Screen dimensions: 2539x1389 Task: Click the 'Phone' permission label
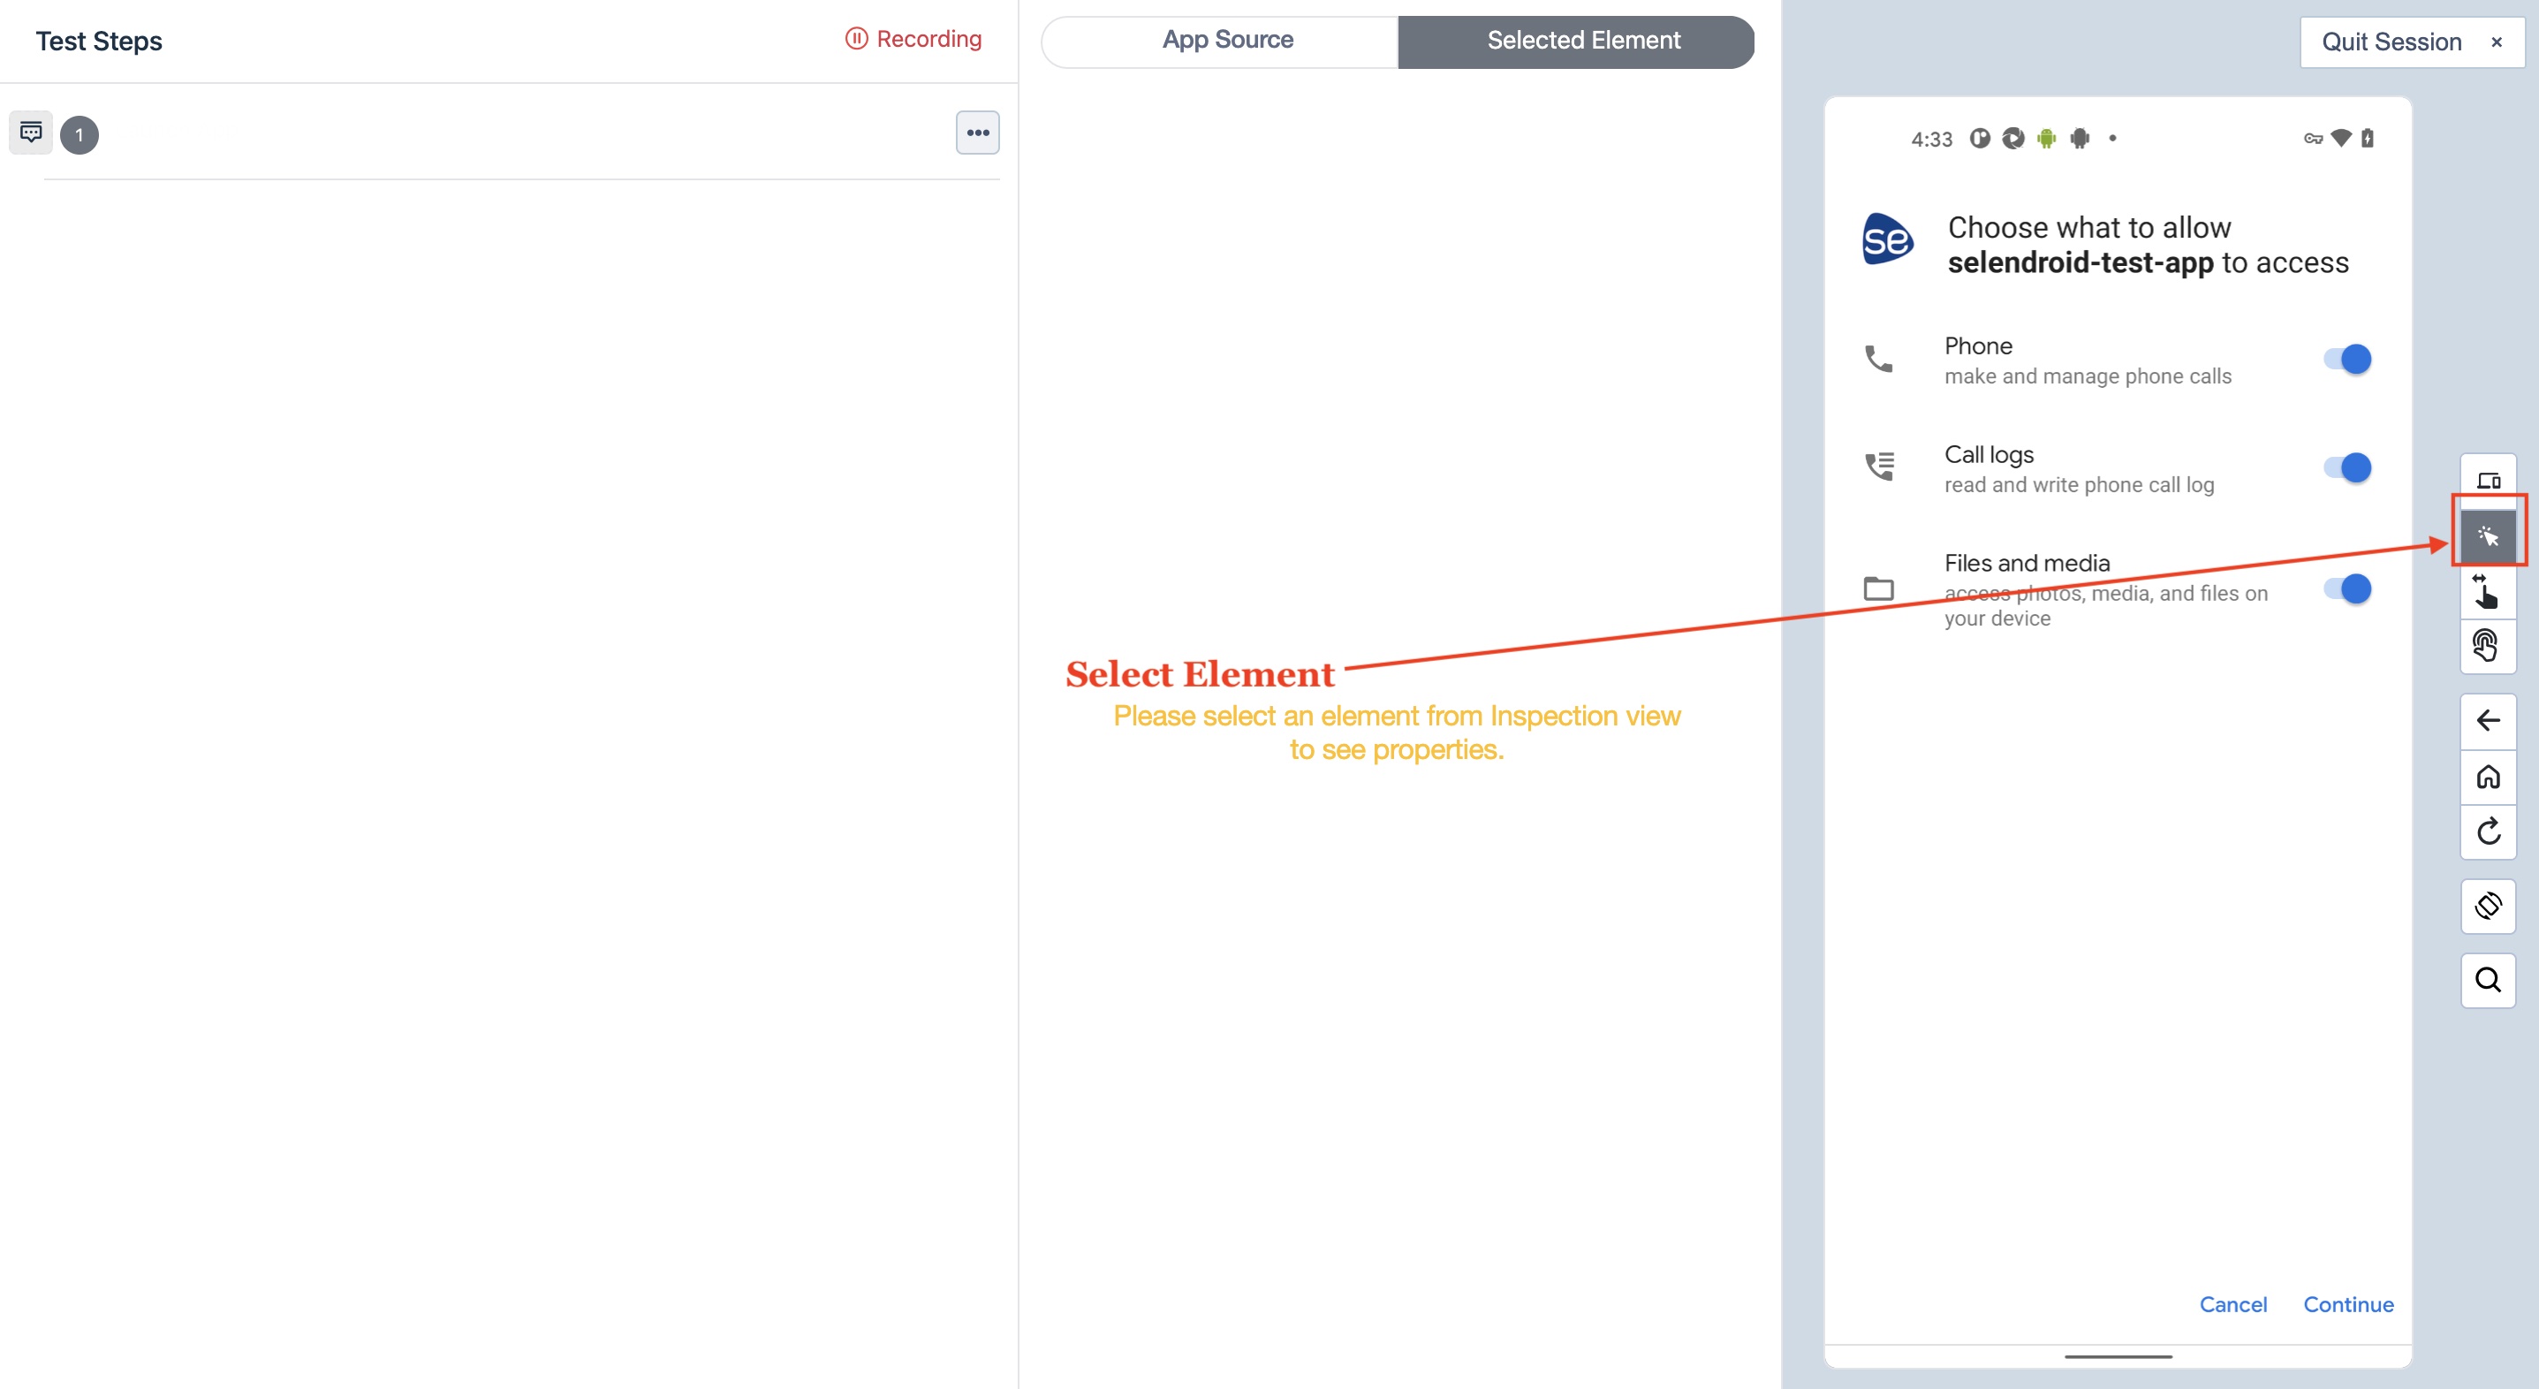(x=1978, y=346)
